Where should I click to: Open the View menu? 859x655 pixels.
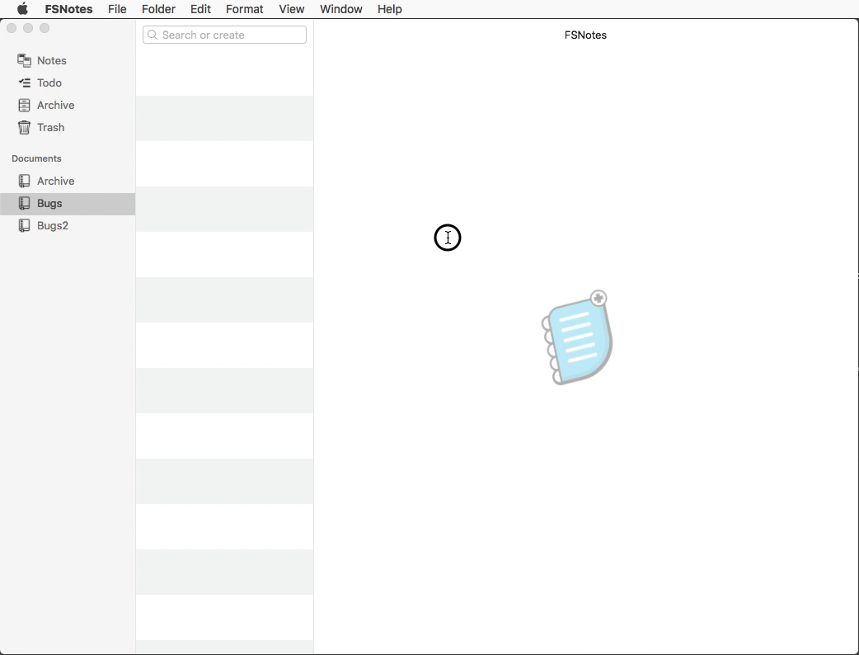(292, 9)
